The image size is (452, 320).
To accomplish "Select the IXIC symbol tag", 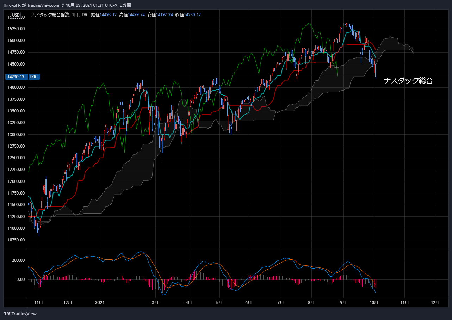I will click(x=34, y=76).
